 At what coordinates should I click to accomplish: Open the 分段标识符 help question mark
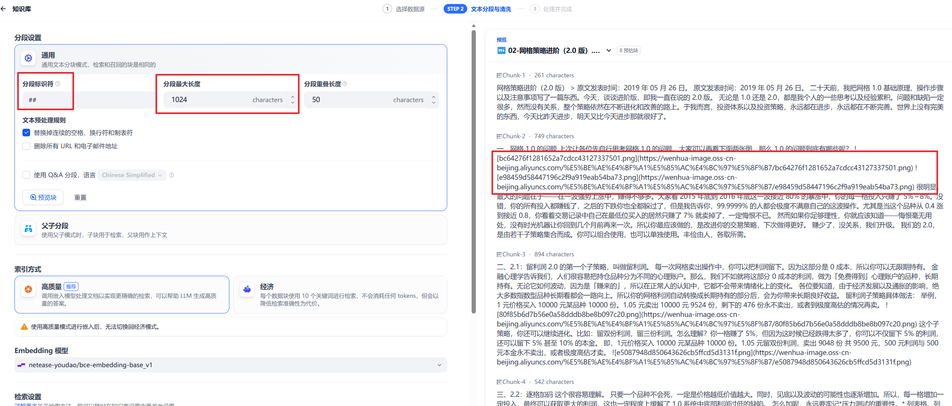(58, 83)
